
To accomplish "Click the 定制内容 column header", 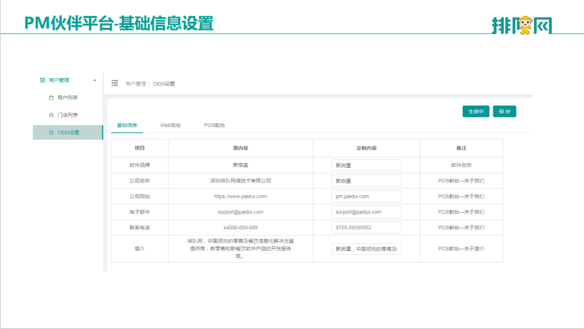I will [366, 148].
